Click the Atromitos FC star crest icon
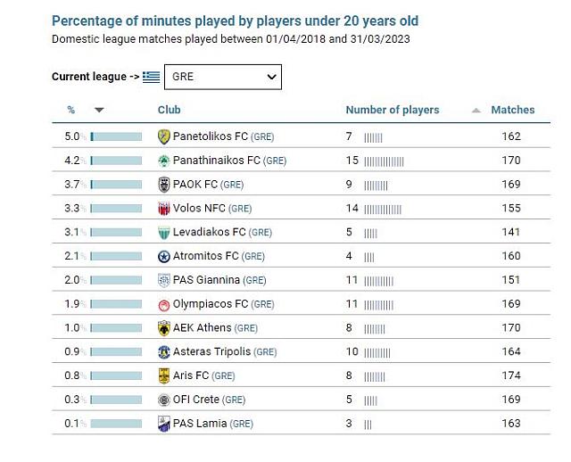 (x=164, y=257)
